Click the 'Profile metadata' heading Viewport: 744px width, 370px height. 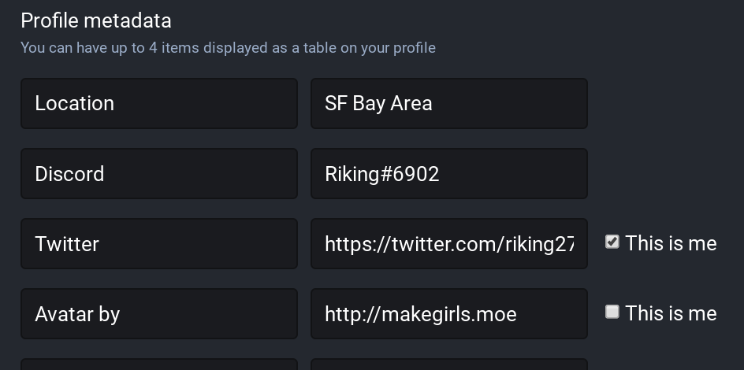pyautogui.click(x=96, y=20)
